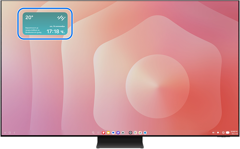Screen dimensions: 240x149
Task: Click the 19 септември date in widget
Action: 57,26
